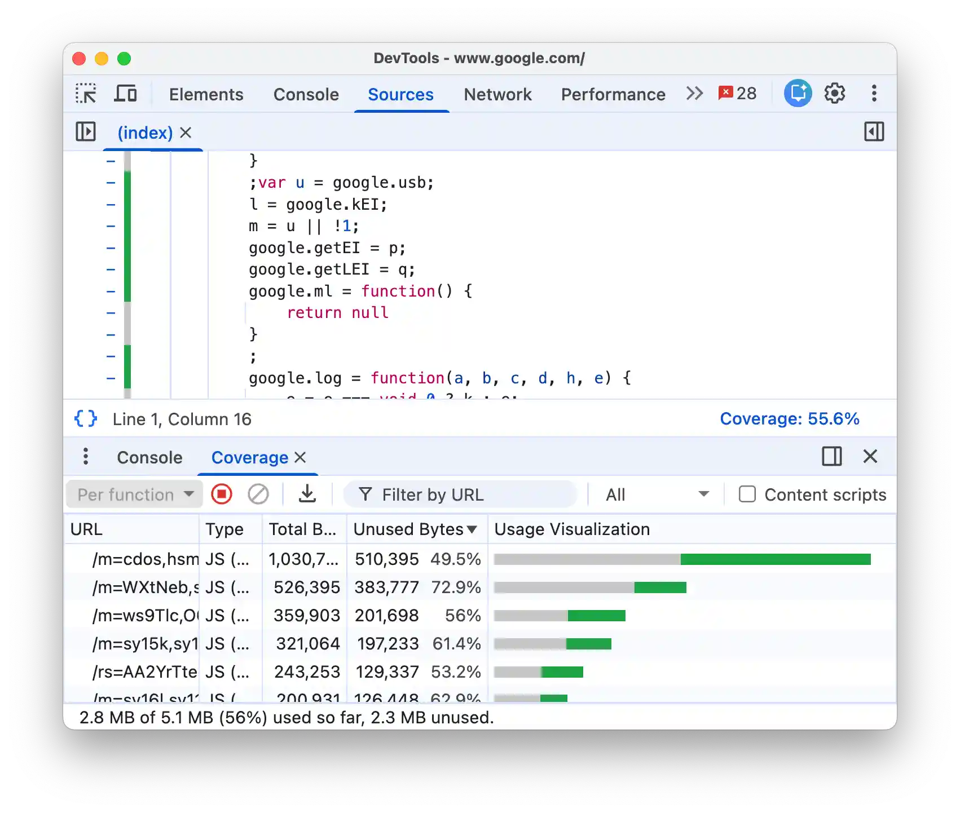View the 28 reported issues
The image size is (960, 813).
737,93
